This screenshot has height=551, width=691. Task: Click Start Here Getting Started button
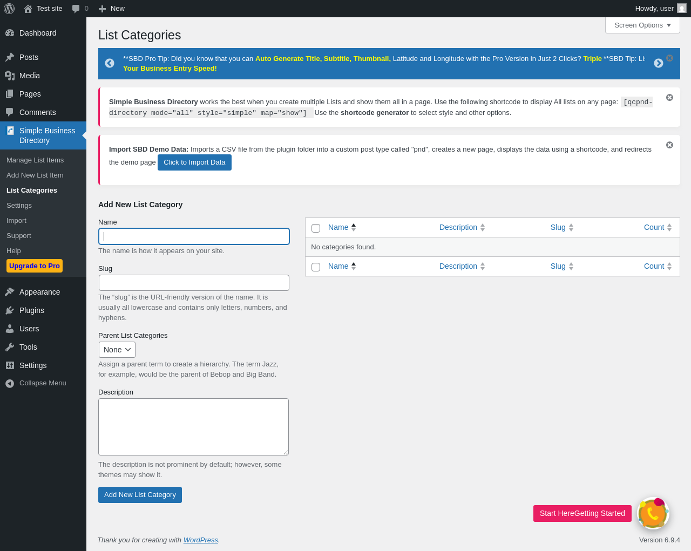[582, 513]
